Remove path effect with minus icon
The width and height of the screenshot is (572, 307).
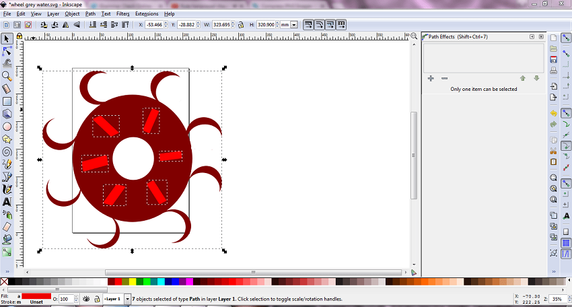point(444,79)
